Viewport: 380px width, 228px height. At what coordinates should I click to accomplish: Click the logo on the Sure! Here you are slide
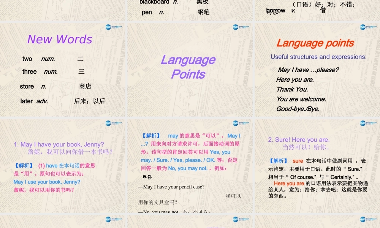[x=363, y=123]
